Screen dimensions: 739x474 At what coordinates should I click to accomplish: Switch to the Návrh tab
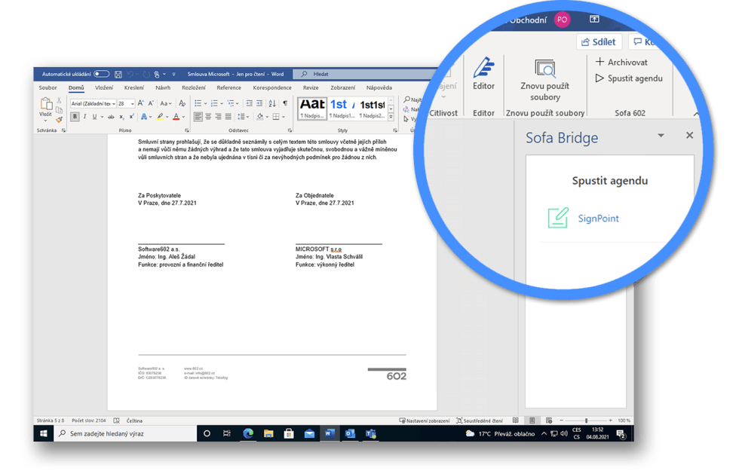pos(163,87)
